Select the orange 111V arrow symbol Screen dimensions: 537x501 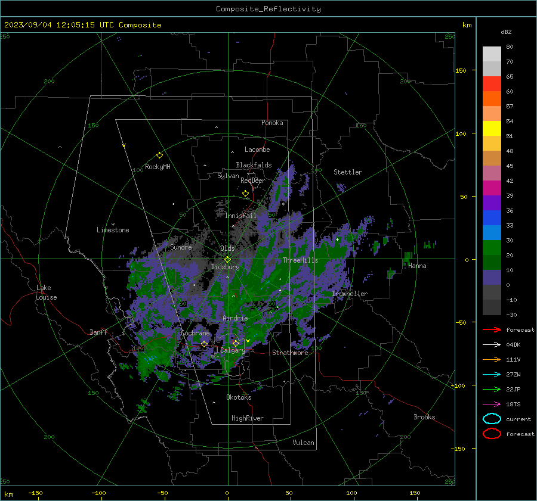(492, 359)
